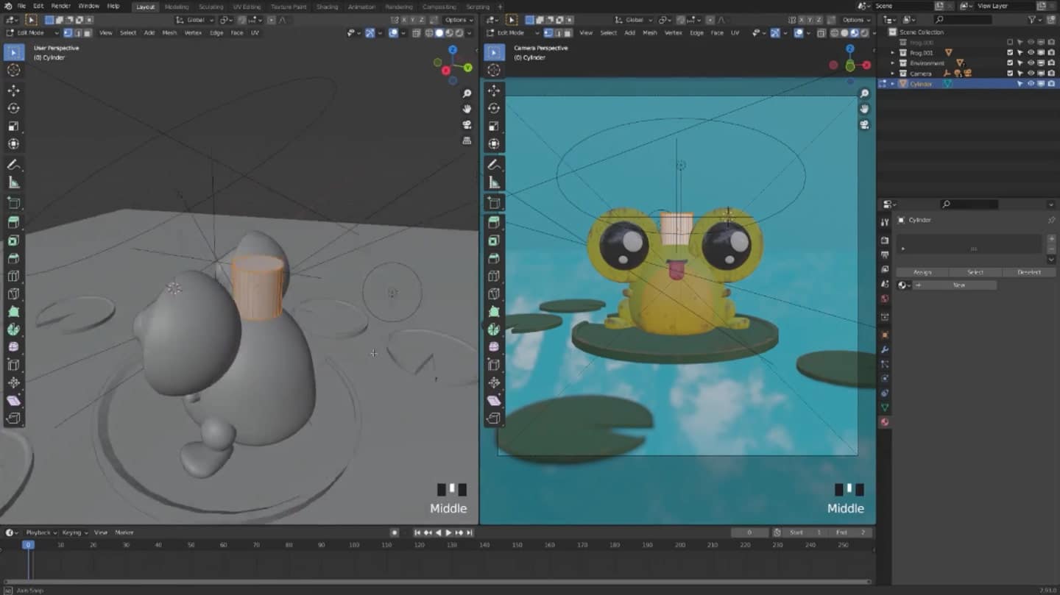Hide the Camera collection with its eye toggle
The width and height of the screenshot is (1060, 595).
pyautogui.click(x=1031, y=72)
